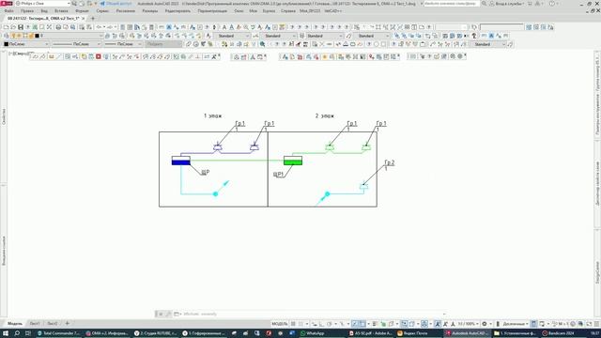Toggle Quick Properties in status bar

click(x=534, y=324)
